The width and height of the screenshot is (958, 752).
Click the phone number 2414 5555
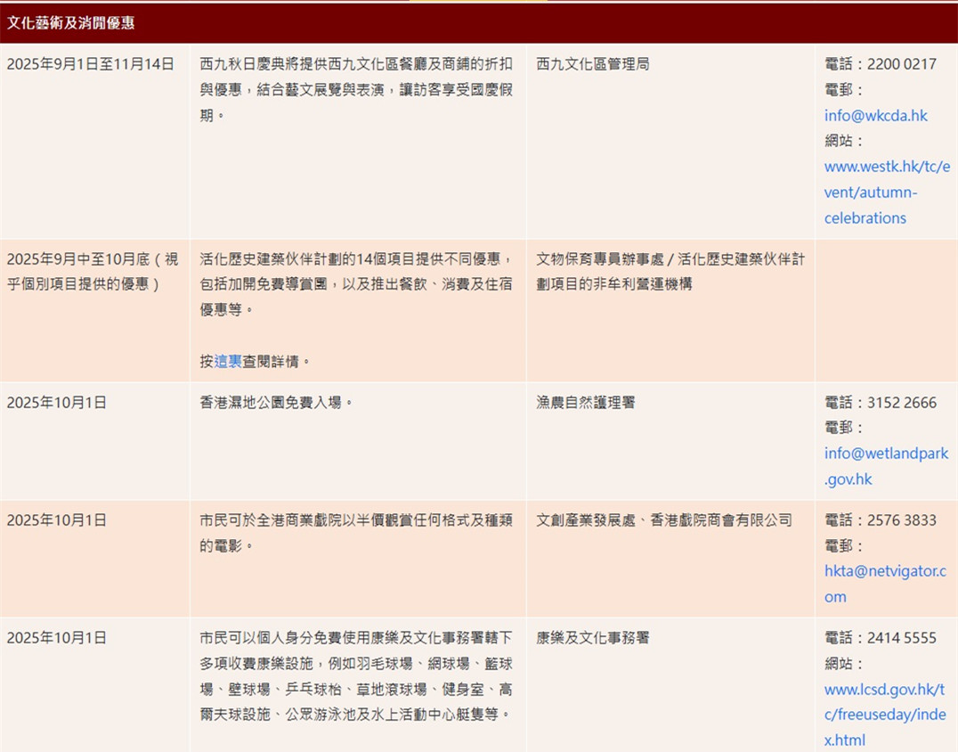coord(901,638)
